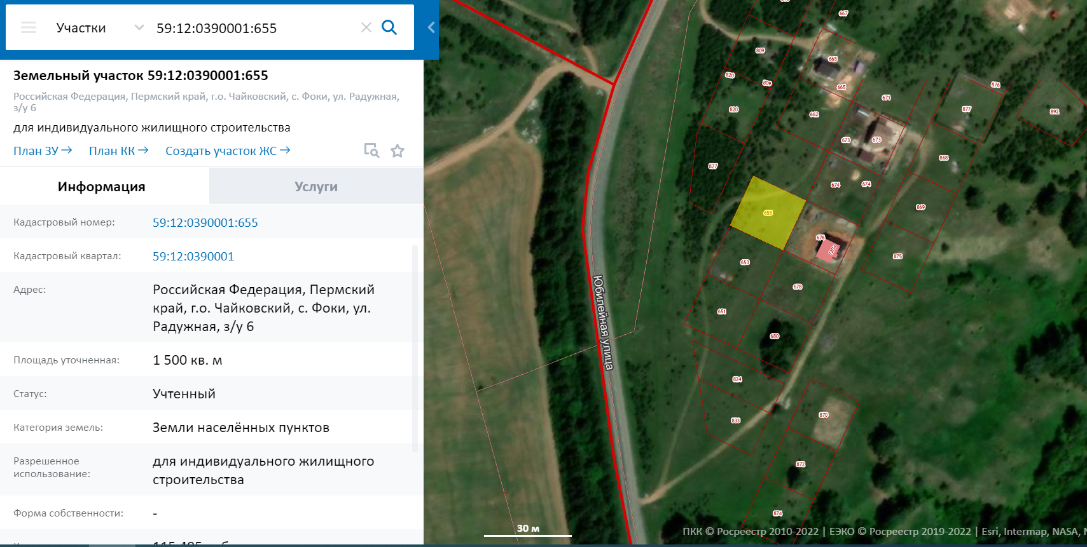Run search with the magnifier icon
Screen dimensions: 1087x547
(389, 27)
